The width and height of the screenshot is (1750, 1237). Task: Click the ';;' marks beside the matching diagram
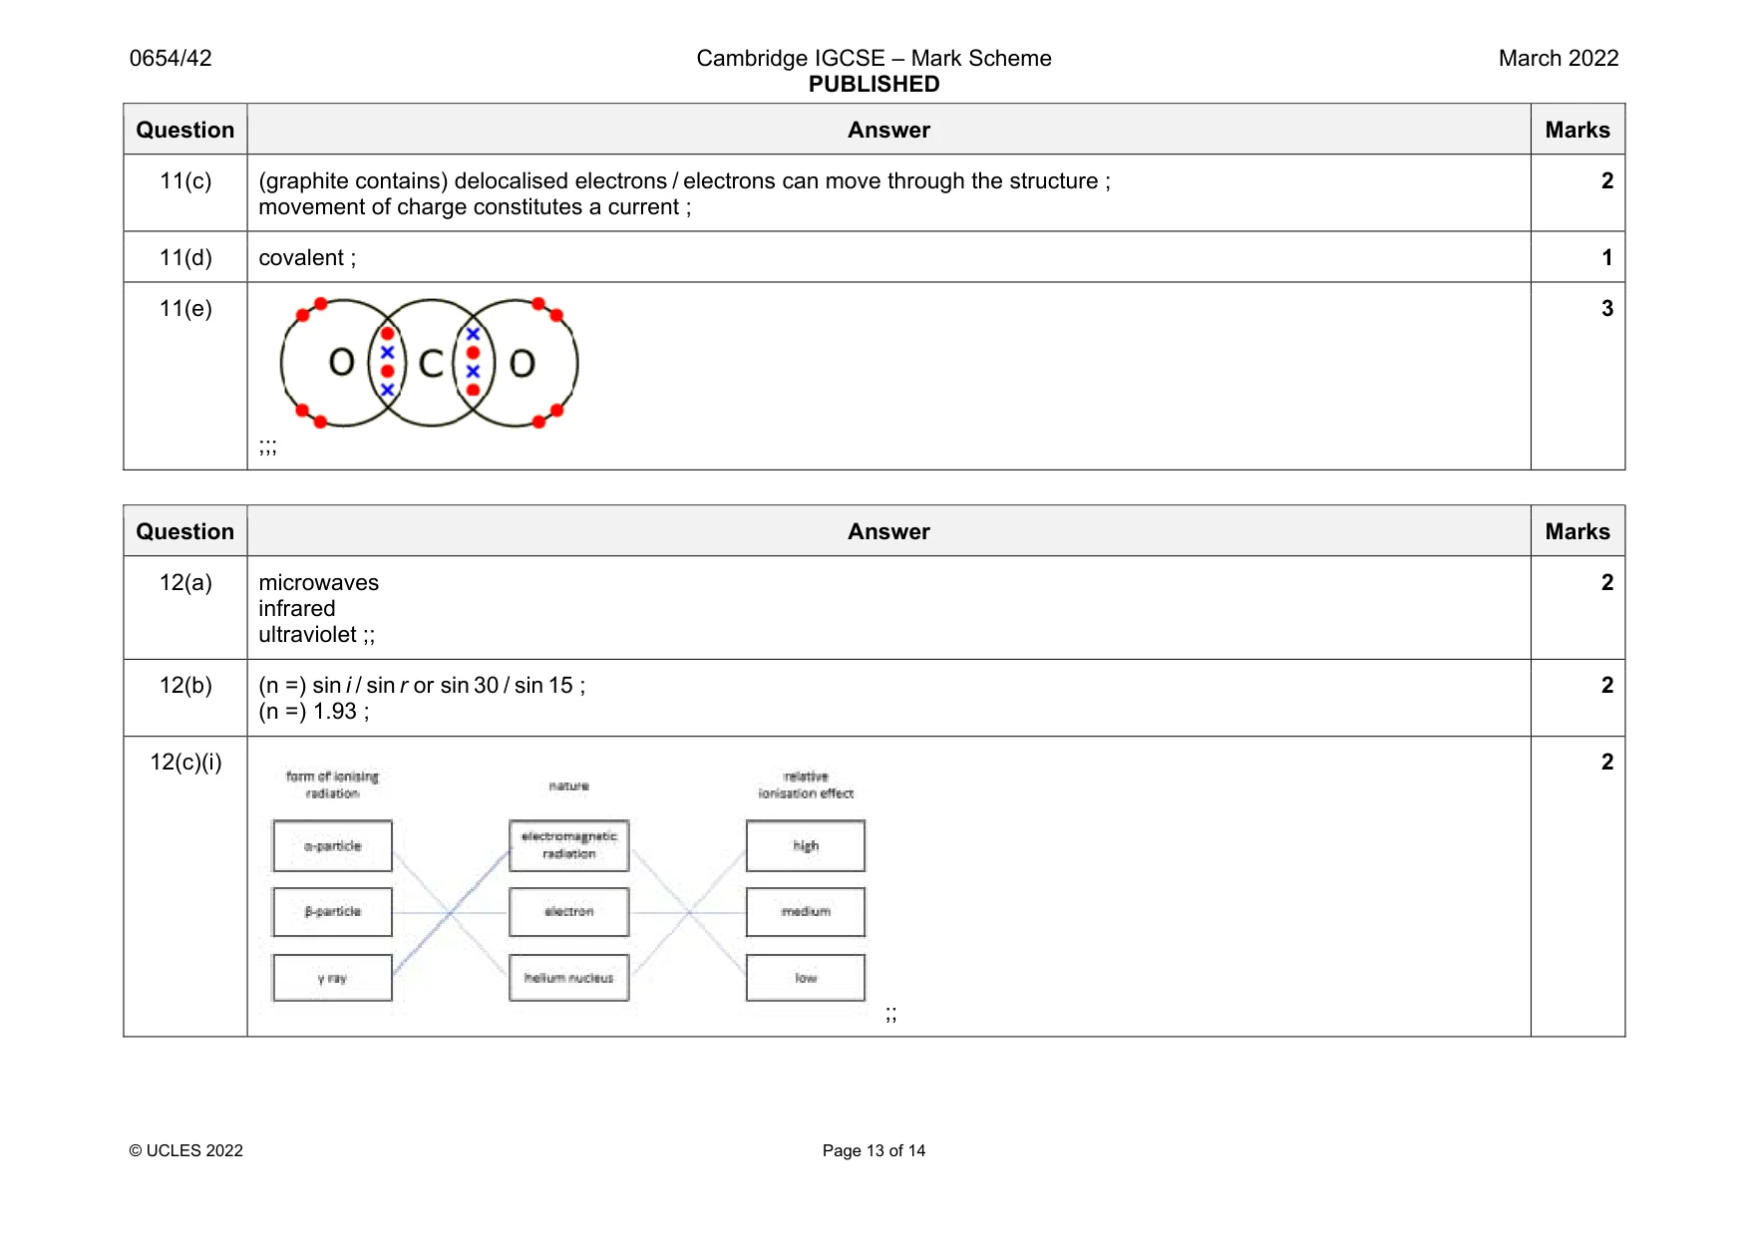(890, 1015)
